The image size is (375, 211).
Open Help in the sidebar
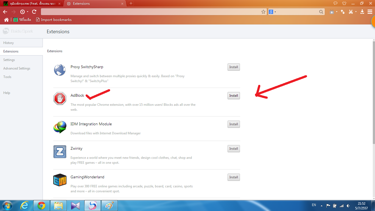[x=21, y=93]
